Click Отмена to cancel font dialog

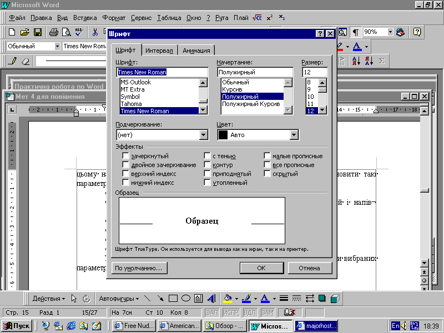tap(310, 268)
